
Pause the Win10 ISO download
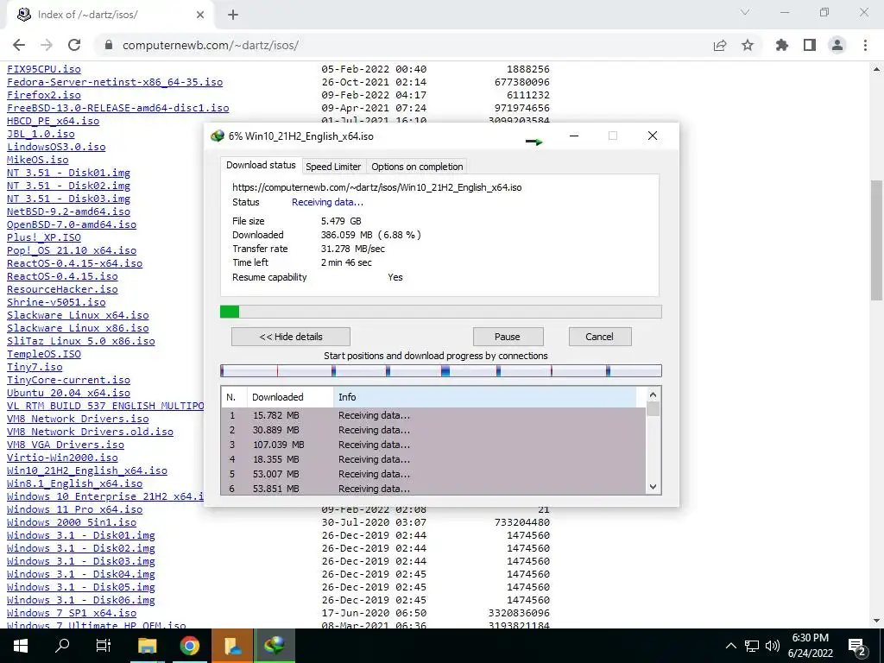point(508,337)
